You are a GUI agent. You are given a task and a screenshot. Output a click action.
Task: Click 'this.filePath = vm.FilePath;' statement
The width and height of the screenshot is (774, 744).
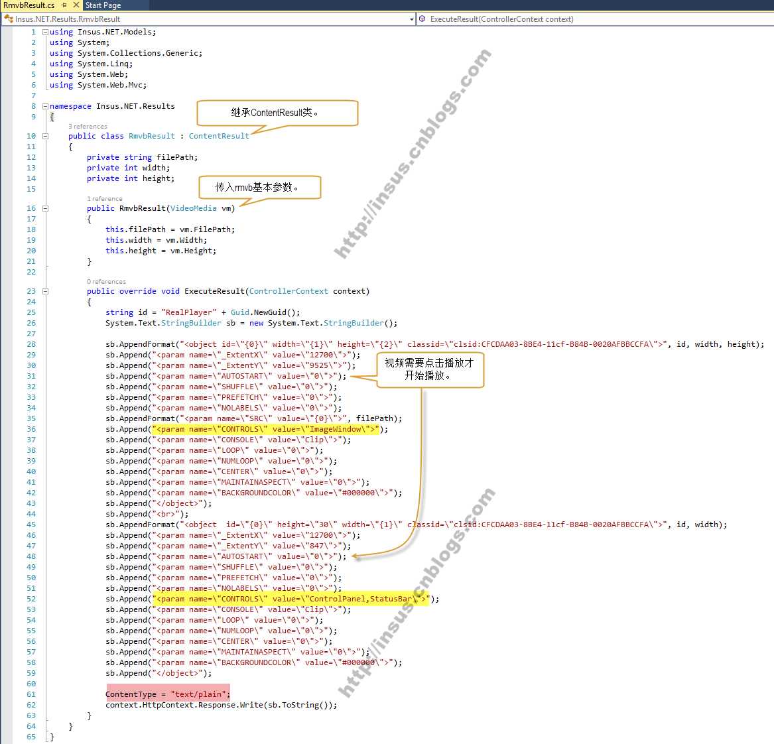[170, 229]
